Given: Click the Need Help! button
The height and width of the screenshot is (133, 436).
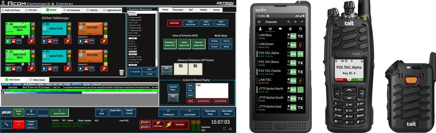Looking at the screenshot, I should [174, 23].
